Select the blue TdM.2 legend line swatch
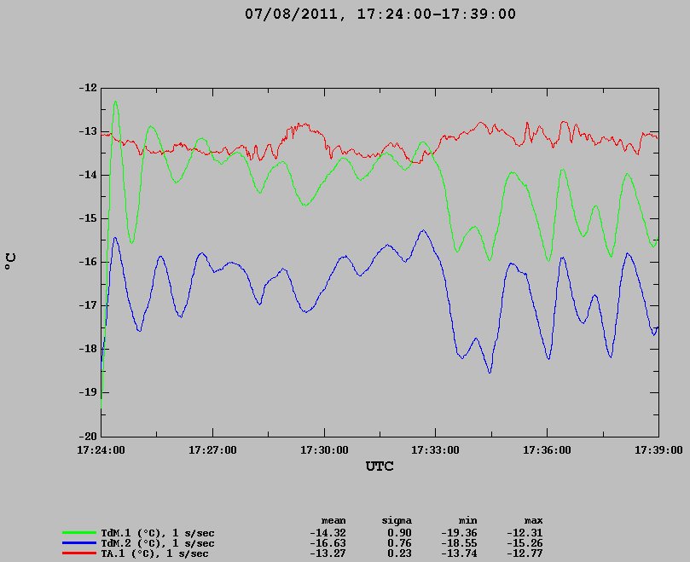Screen dimensions: 690x562 pyautogui.click(x=79, y=543)
